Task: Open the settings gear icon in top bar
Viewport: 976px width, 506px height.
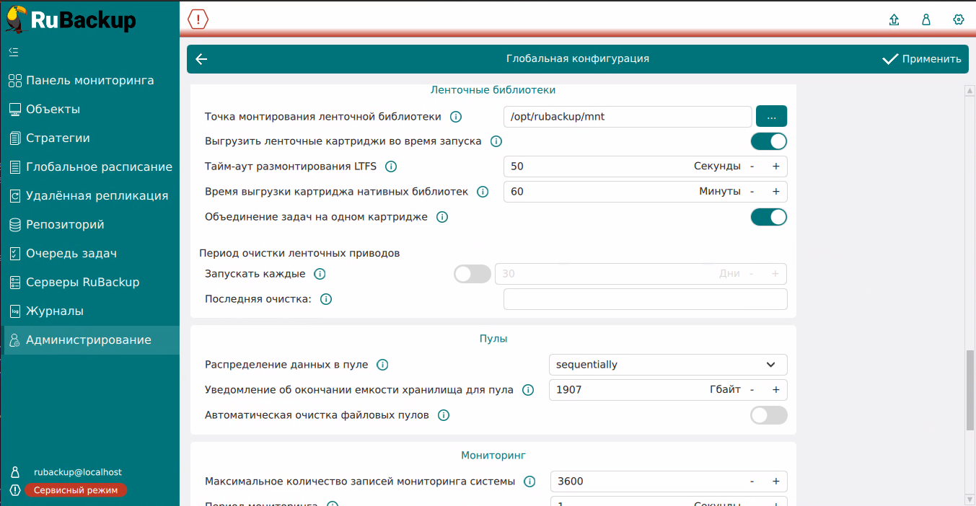Action: (x=959, y=19)
